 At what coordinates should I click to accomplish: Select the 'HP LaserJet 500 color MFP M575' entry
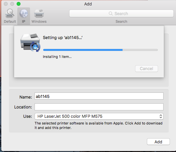[x=70, y=116]
